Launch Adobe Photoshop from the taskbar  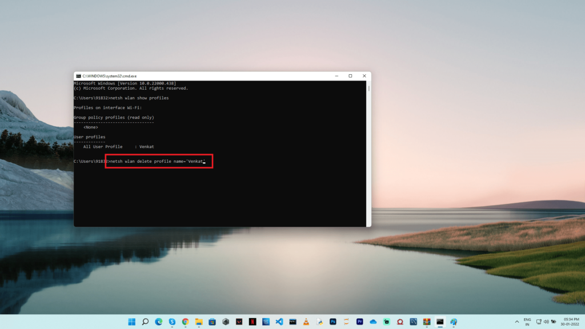[x=333, y=322]
